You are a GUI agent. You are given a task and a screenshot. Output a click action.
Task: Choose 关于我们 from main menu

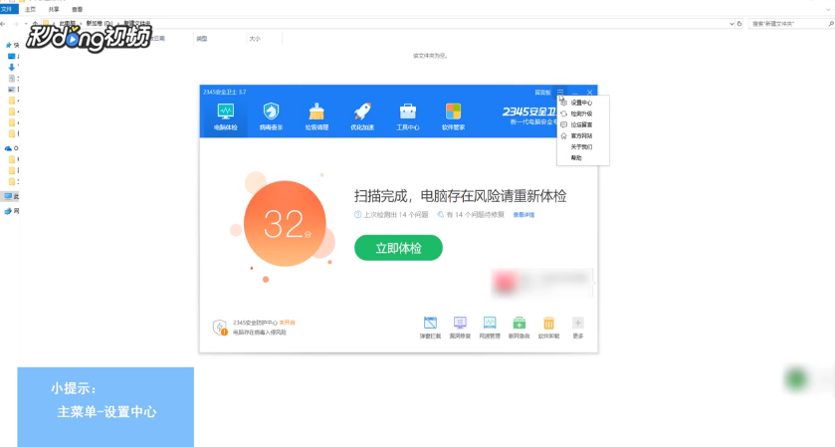pyautogui.click(x=582, y=147)
